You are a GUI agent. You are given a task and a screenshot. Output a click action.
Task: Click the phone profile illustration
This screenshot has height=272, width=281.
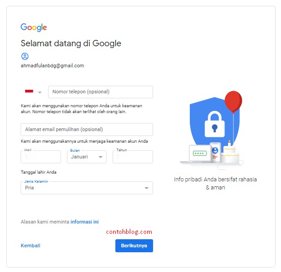pos(215,153)
